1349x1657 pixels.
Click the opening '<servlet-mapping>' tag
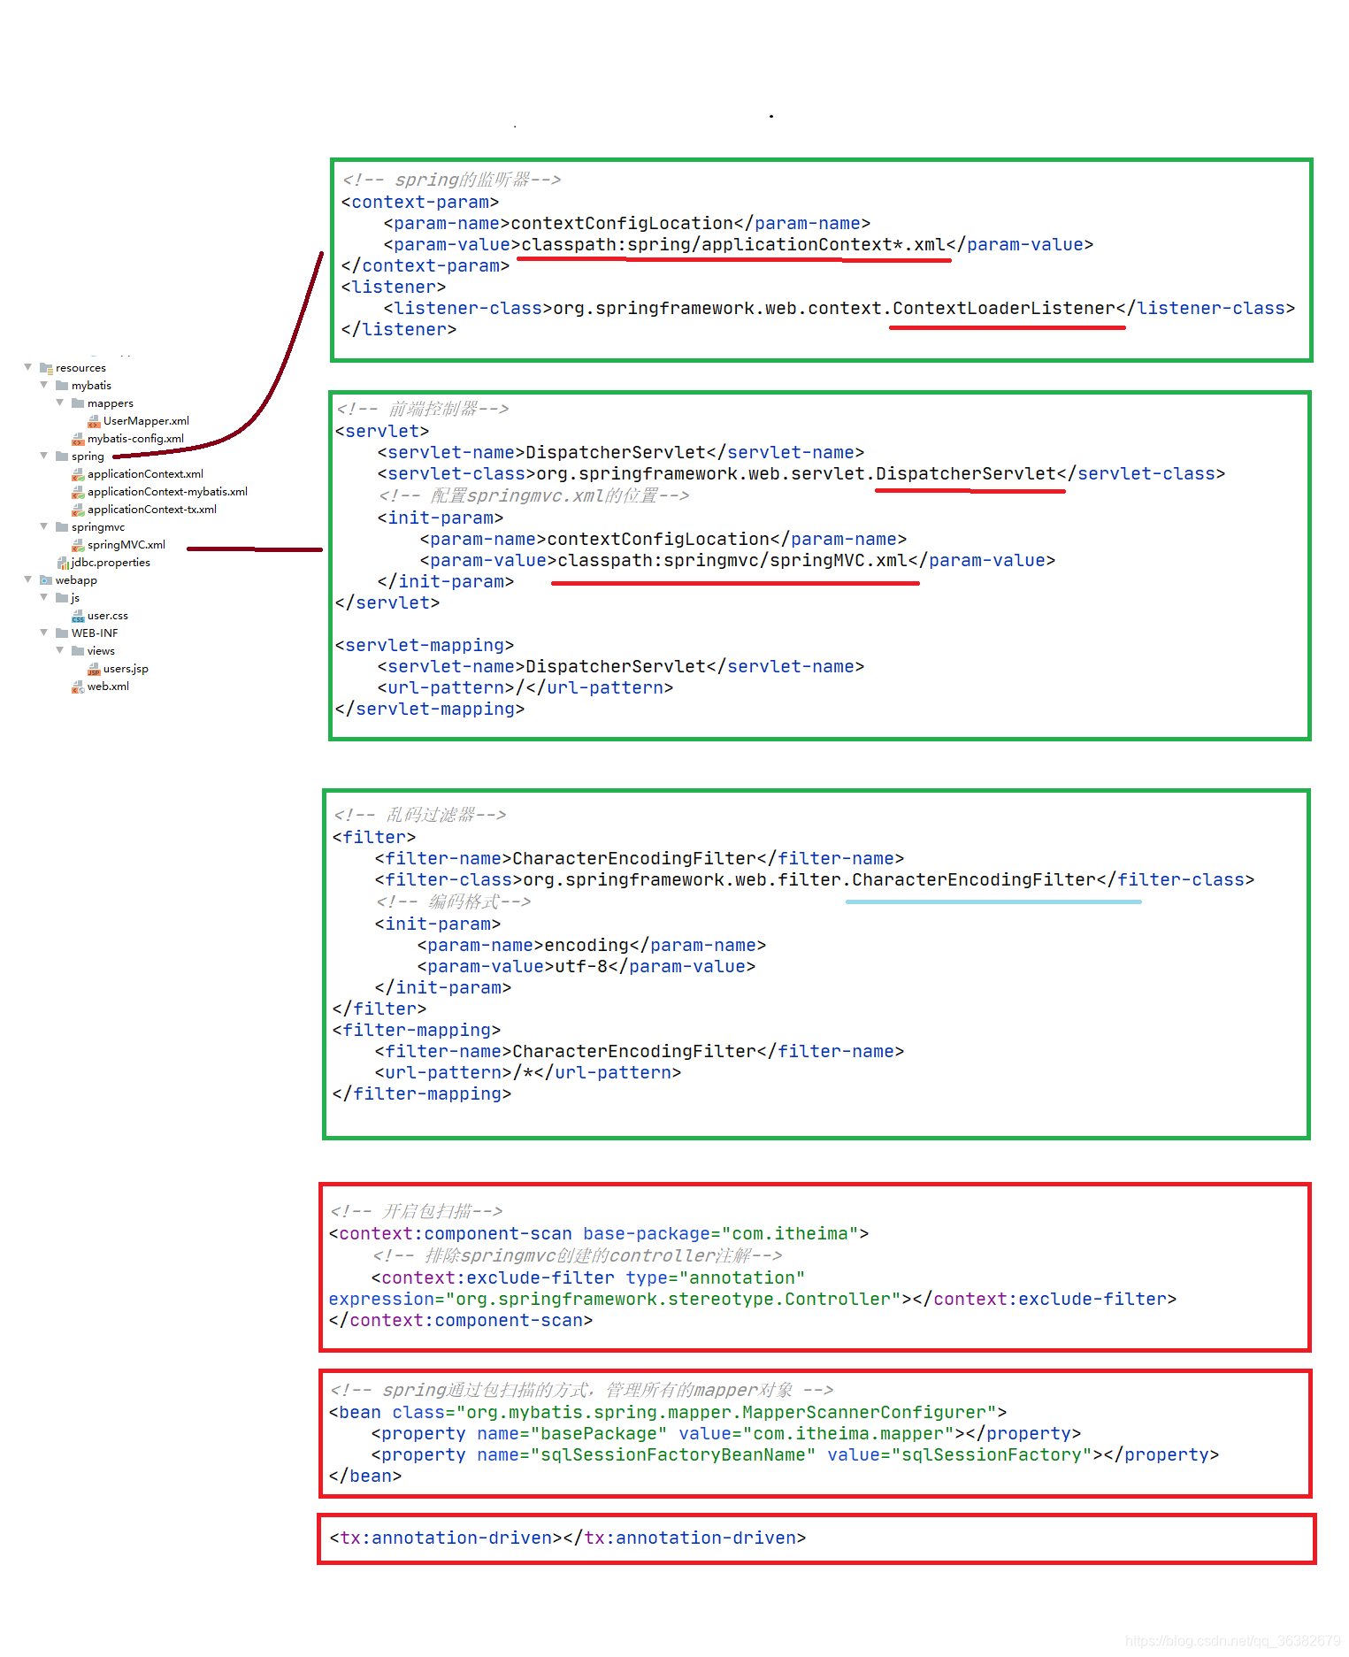pos(425,646)
